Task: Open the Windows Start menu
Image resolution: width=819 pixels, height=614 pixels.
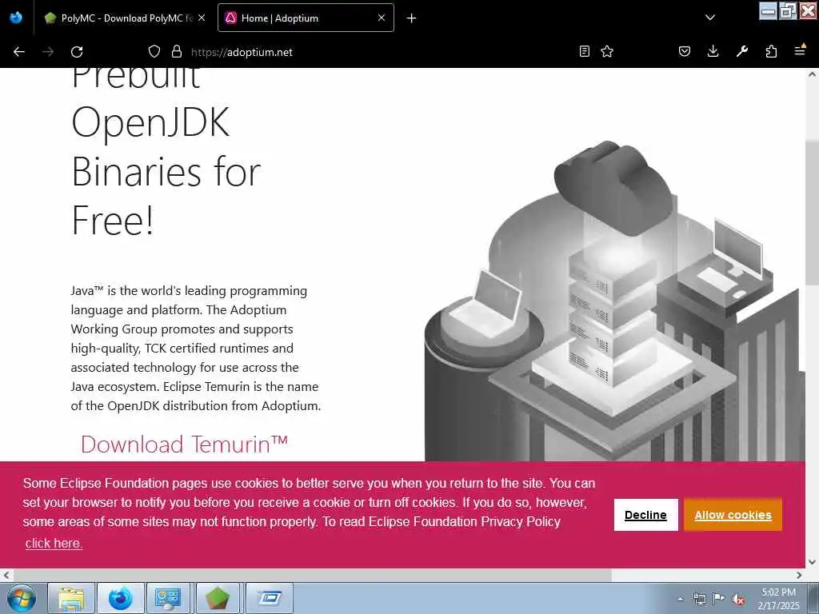Action: pyautogui.click(x=22, y=598)
